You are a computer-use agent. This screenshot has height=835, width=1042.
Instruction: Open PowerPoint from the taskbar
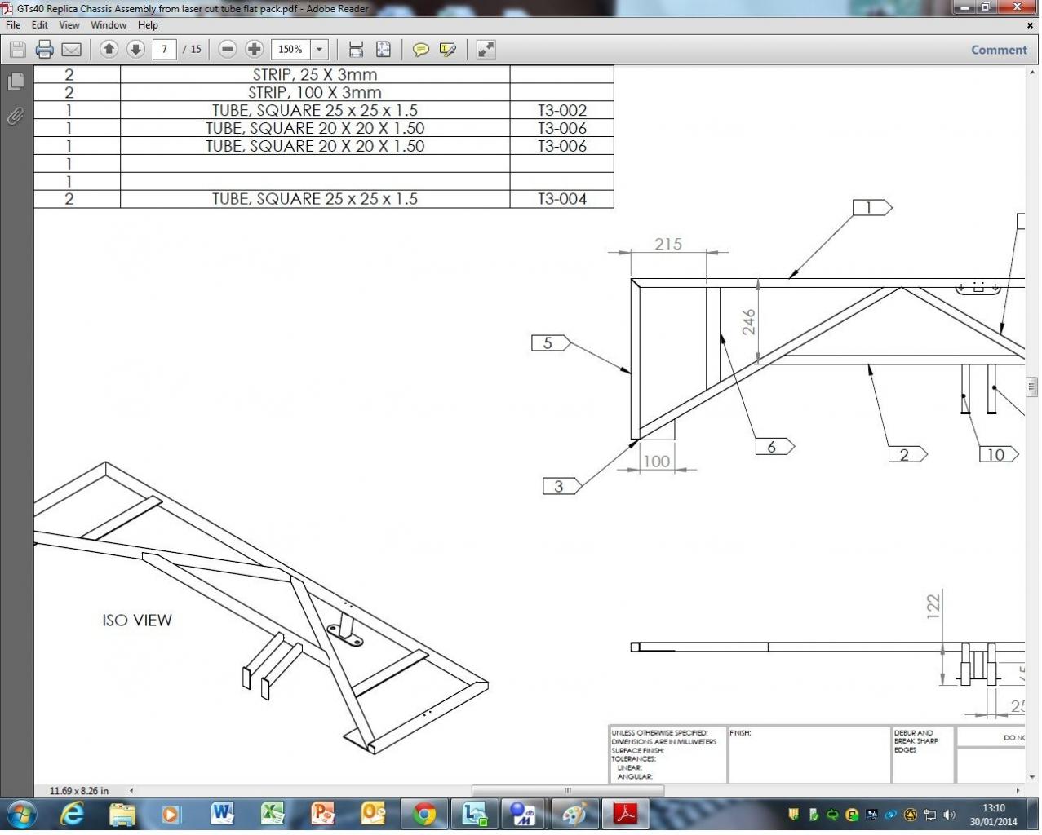323,814
